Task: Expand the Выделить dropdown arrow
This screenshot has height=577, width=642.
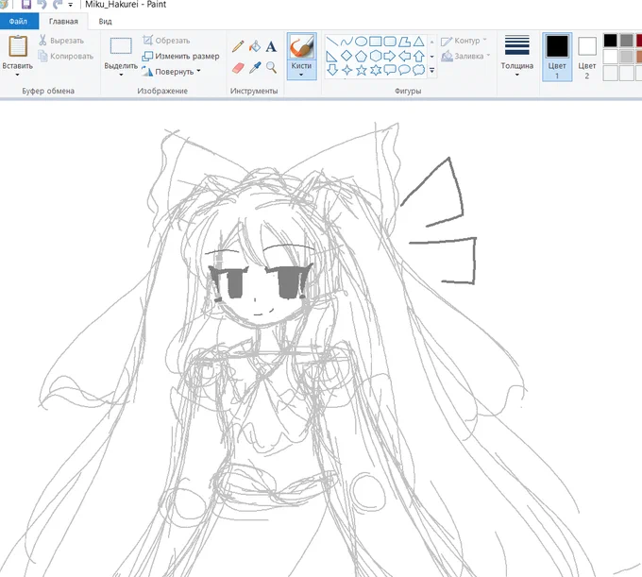Action: click(121, 75)
